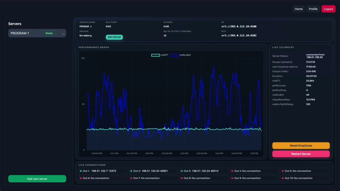Add a new server

37,179
